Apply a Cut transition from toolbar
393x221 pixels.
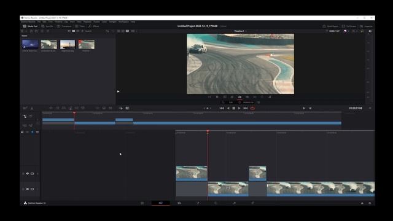click(x=98, y=108)
